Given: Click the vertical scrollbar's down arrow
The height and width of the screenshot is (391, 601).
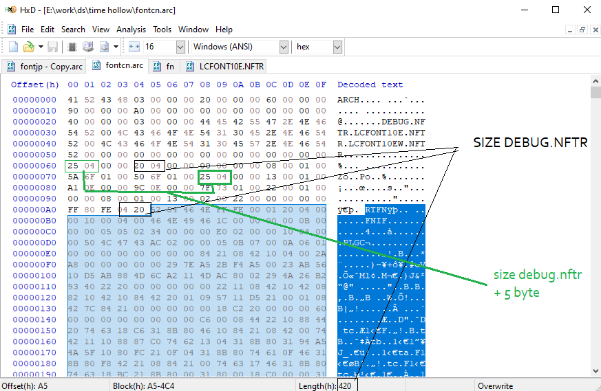Looking at the screenshot, I should click(595, 370).
